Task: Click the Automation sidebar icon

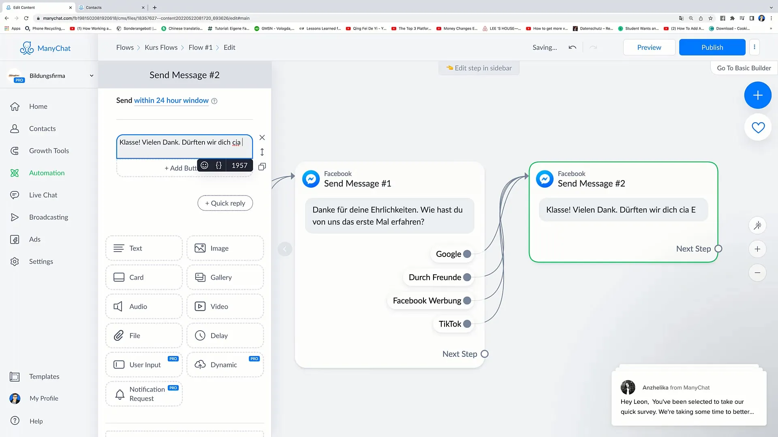Action: pyautogui.click(x=15, y=172)
